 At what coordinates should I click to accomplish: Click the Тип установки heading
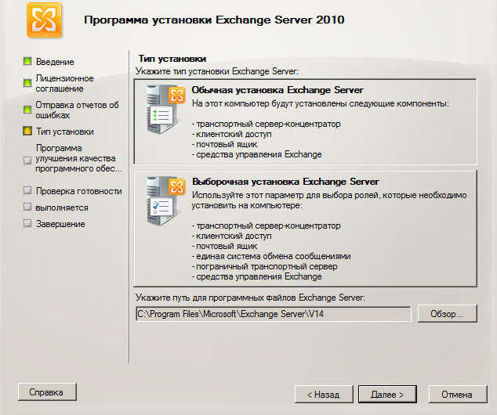[172, 59]
